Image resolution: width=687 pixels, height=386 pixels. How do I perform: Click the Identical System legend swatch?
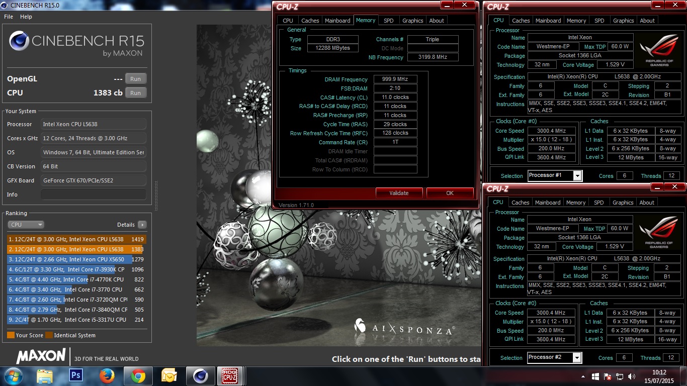click(x=49, y=335)
